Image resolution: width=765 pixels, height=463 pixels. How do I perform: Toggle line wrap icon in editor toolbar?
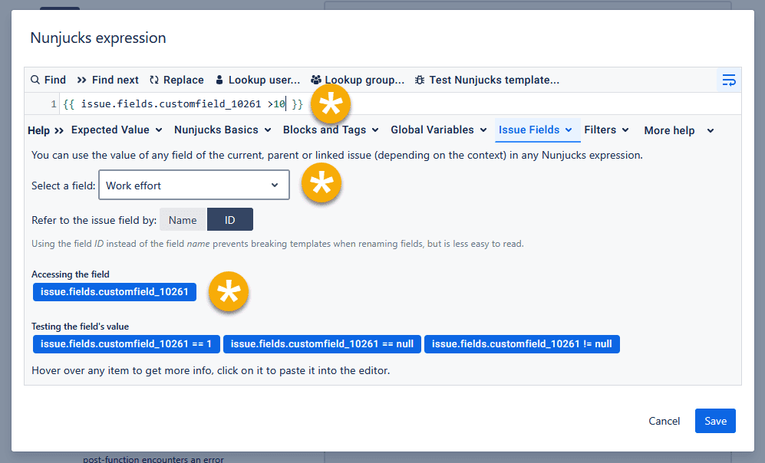729,80
